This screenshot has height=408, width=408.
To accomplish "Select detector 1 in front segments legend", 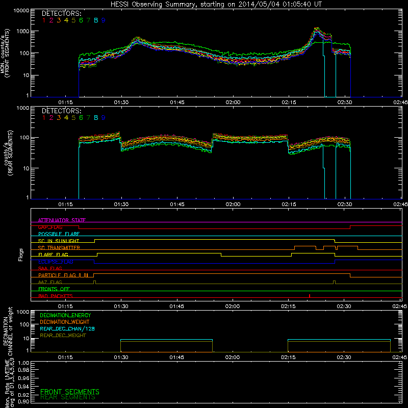I will point(44,20).
